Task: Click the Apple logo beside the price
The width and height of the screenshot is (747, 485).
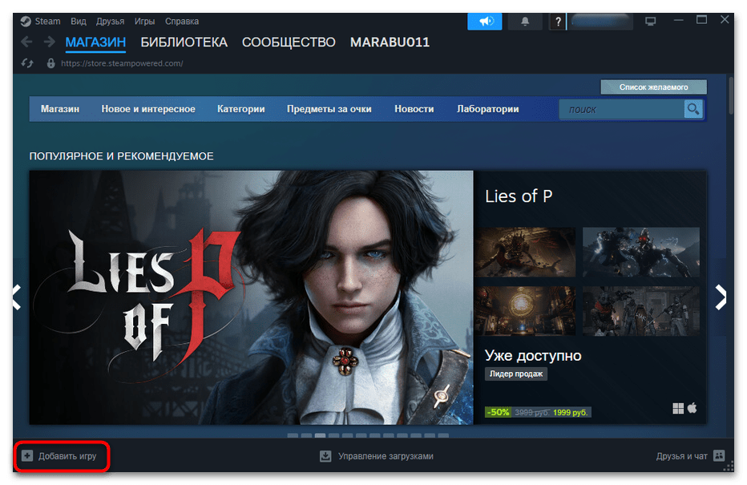Action: coord(691,409)
